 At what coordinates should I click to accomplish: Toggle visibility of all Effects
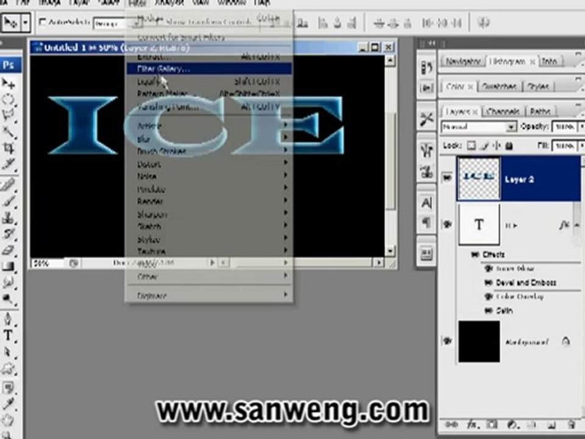tap(475, 255)
